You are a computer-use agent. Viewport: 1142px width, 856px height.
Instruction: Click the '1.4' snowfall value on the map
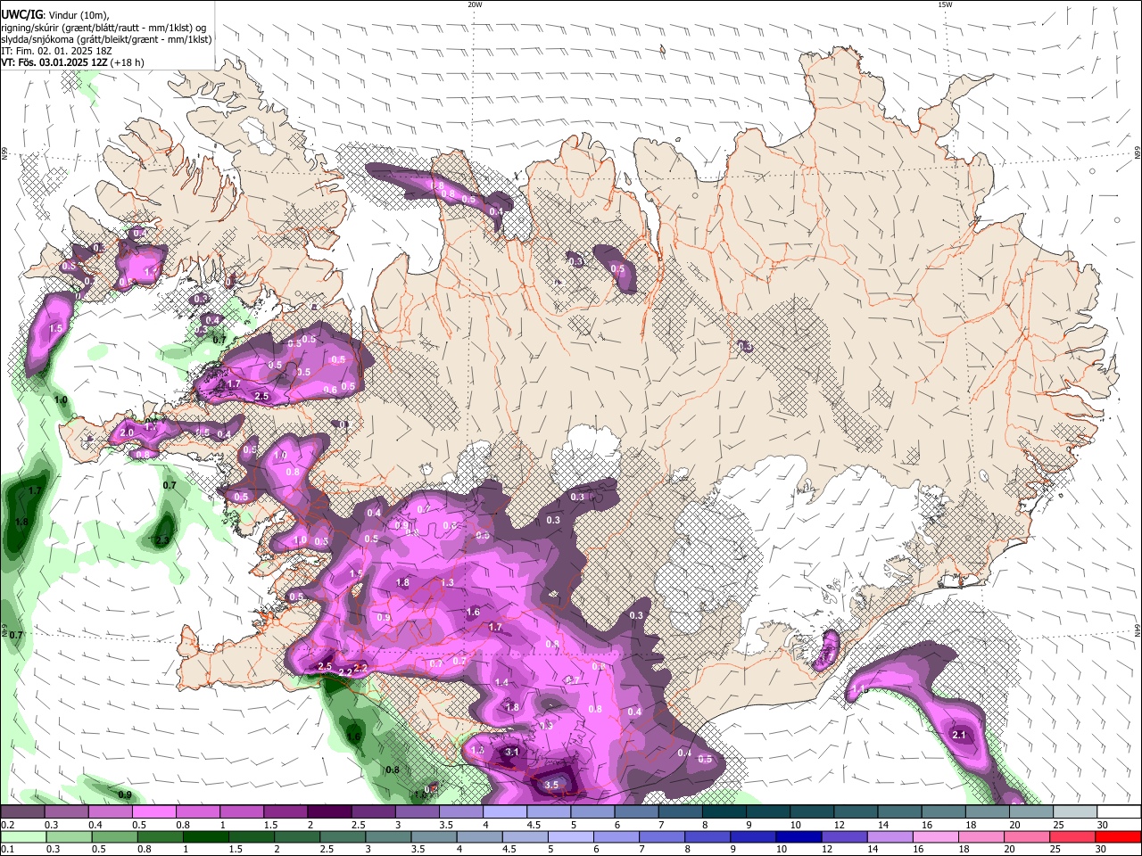click(501, 682)
